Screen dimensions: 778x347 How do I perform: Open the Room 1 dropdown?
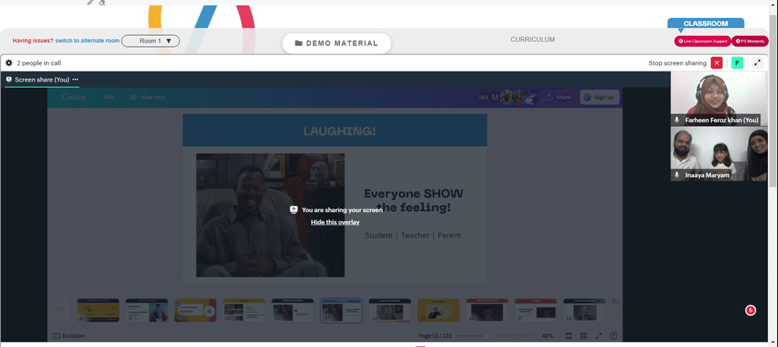click(x=150, y=40)
